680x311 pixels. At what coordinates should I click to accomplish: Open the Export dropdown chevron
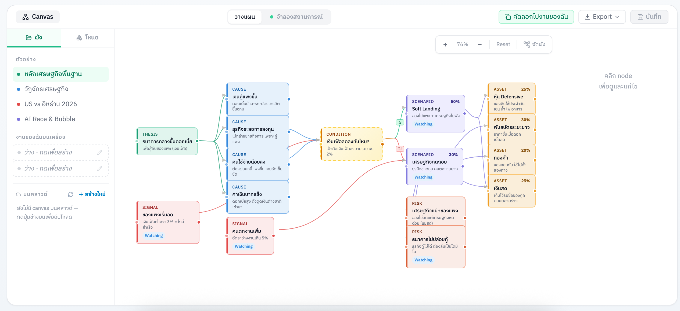coord(617,17)
